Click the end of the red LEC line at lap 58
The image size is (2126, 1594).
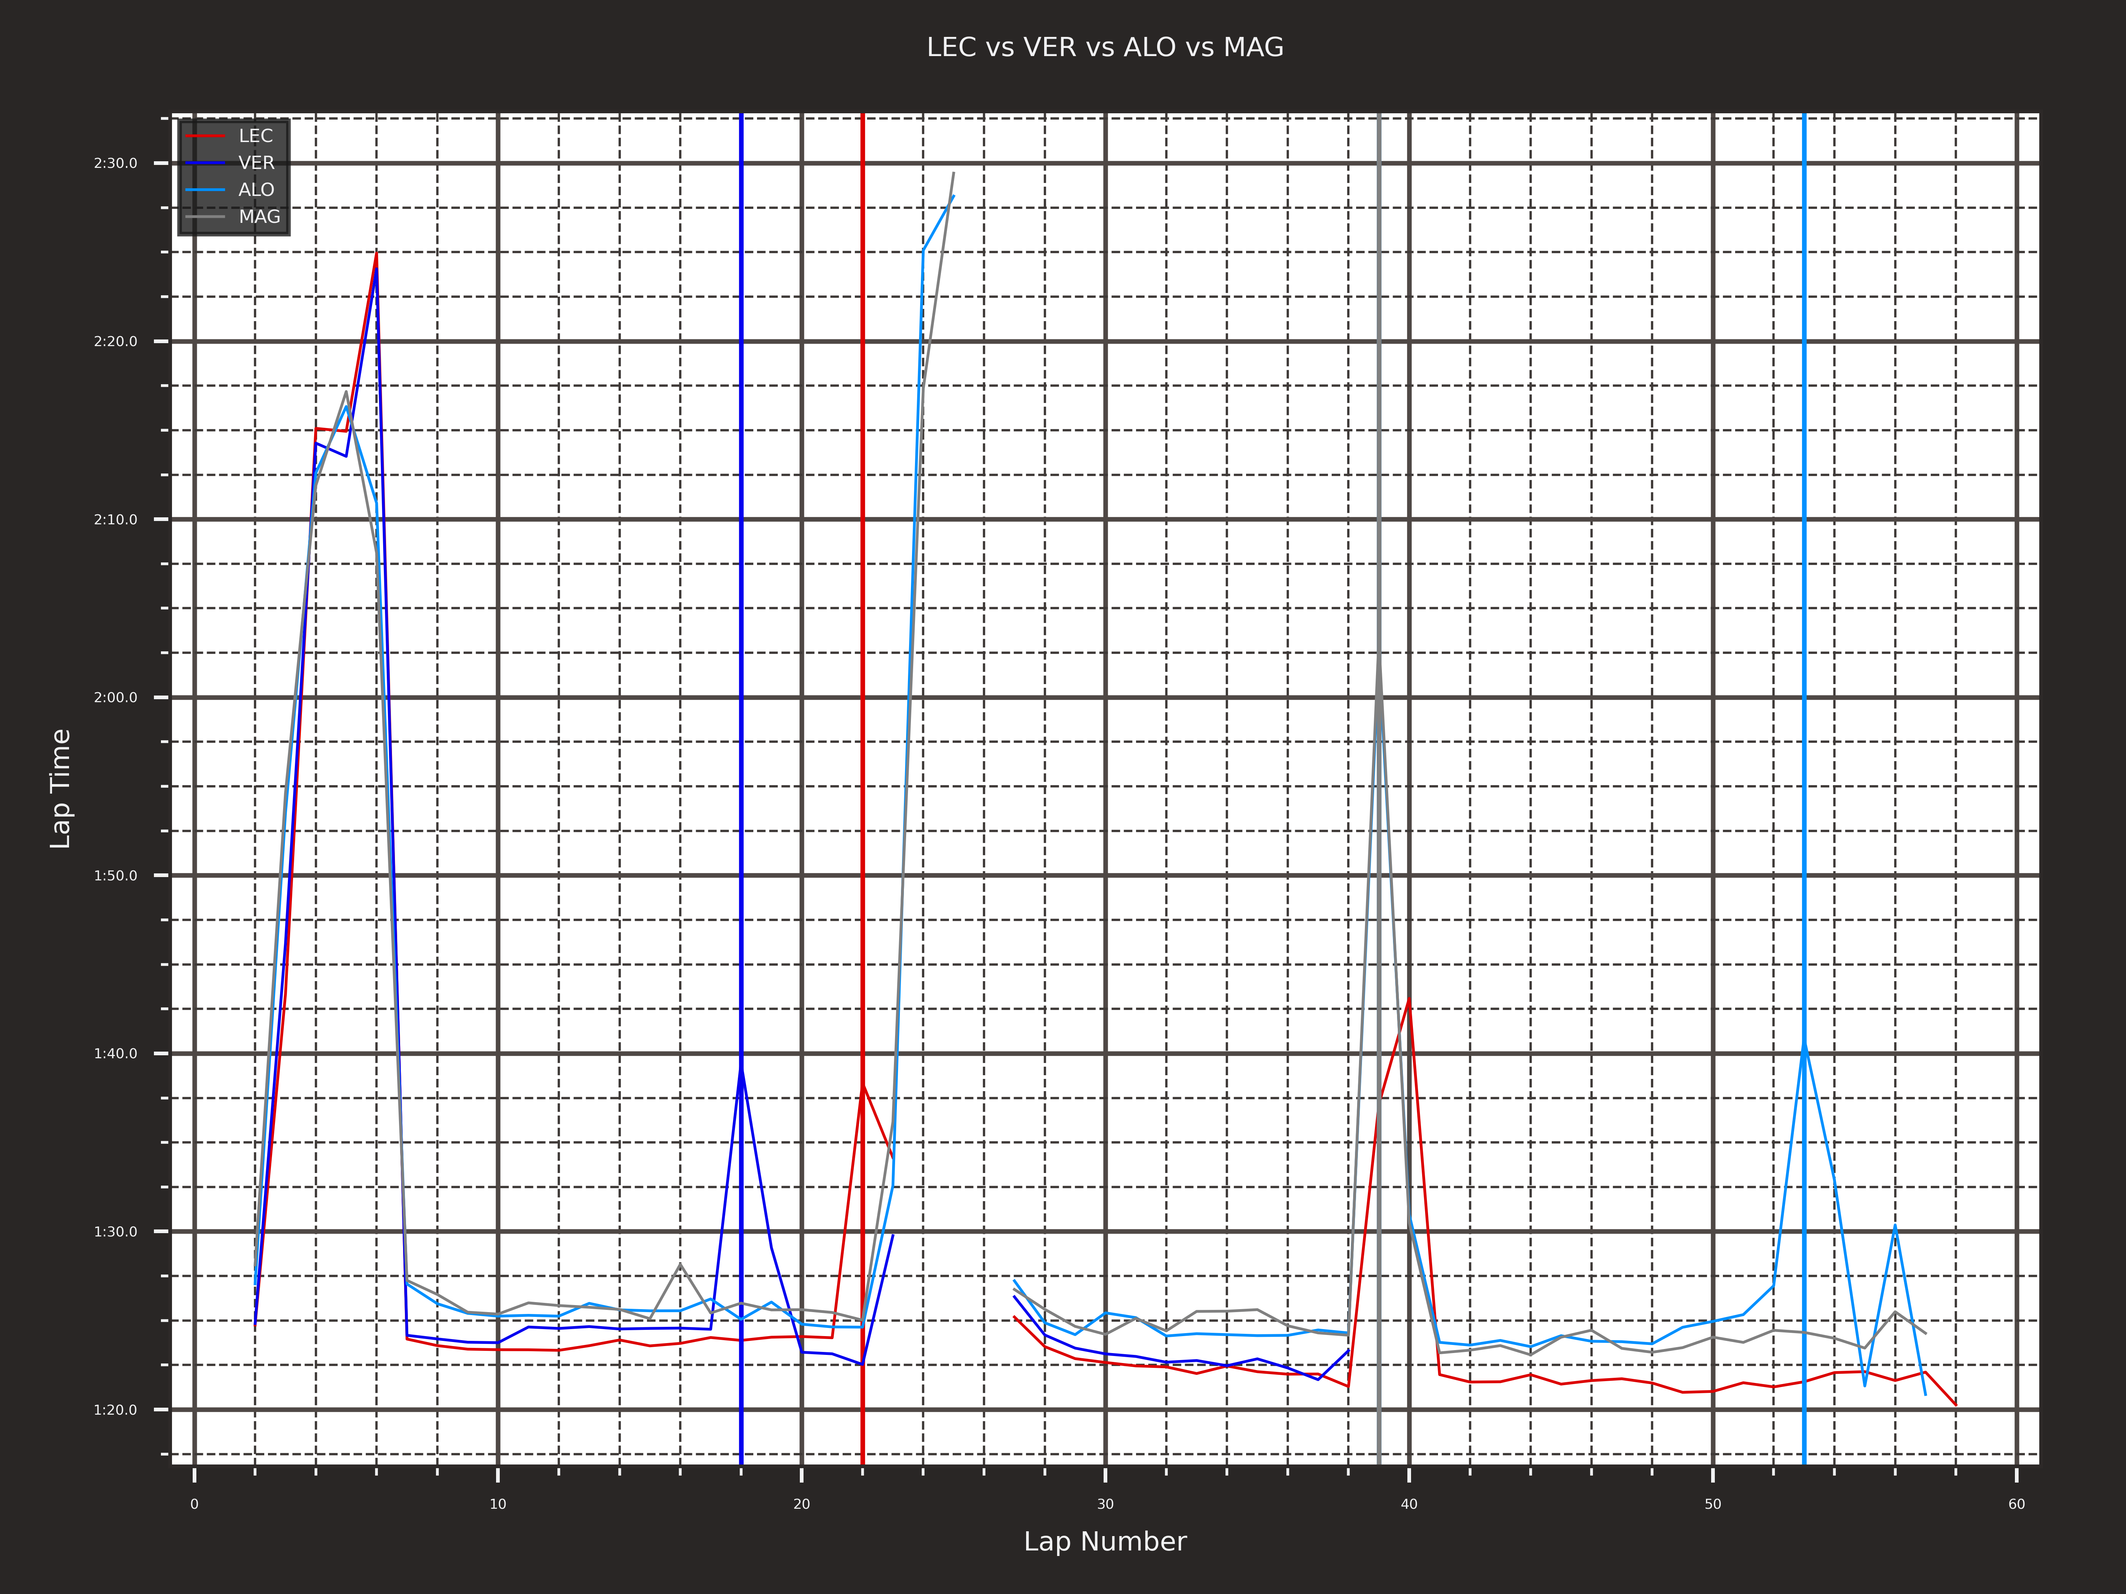(x=1956, y=1405)
